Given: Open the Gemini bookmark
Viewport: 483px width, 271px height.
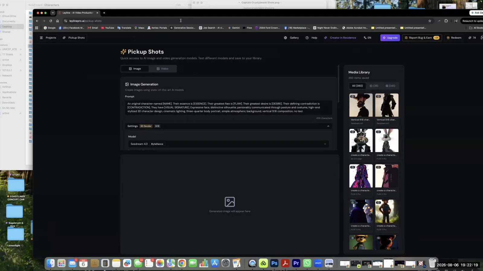Looking at the screenshot, I should coord(234,28).
